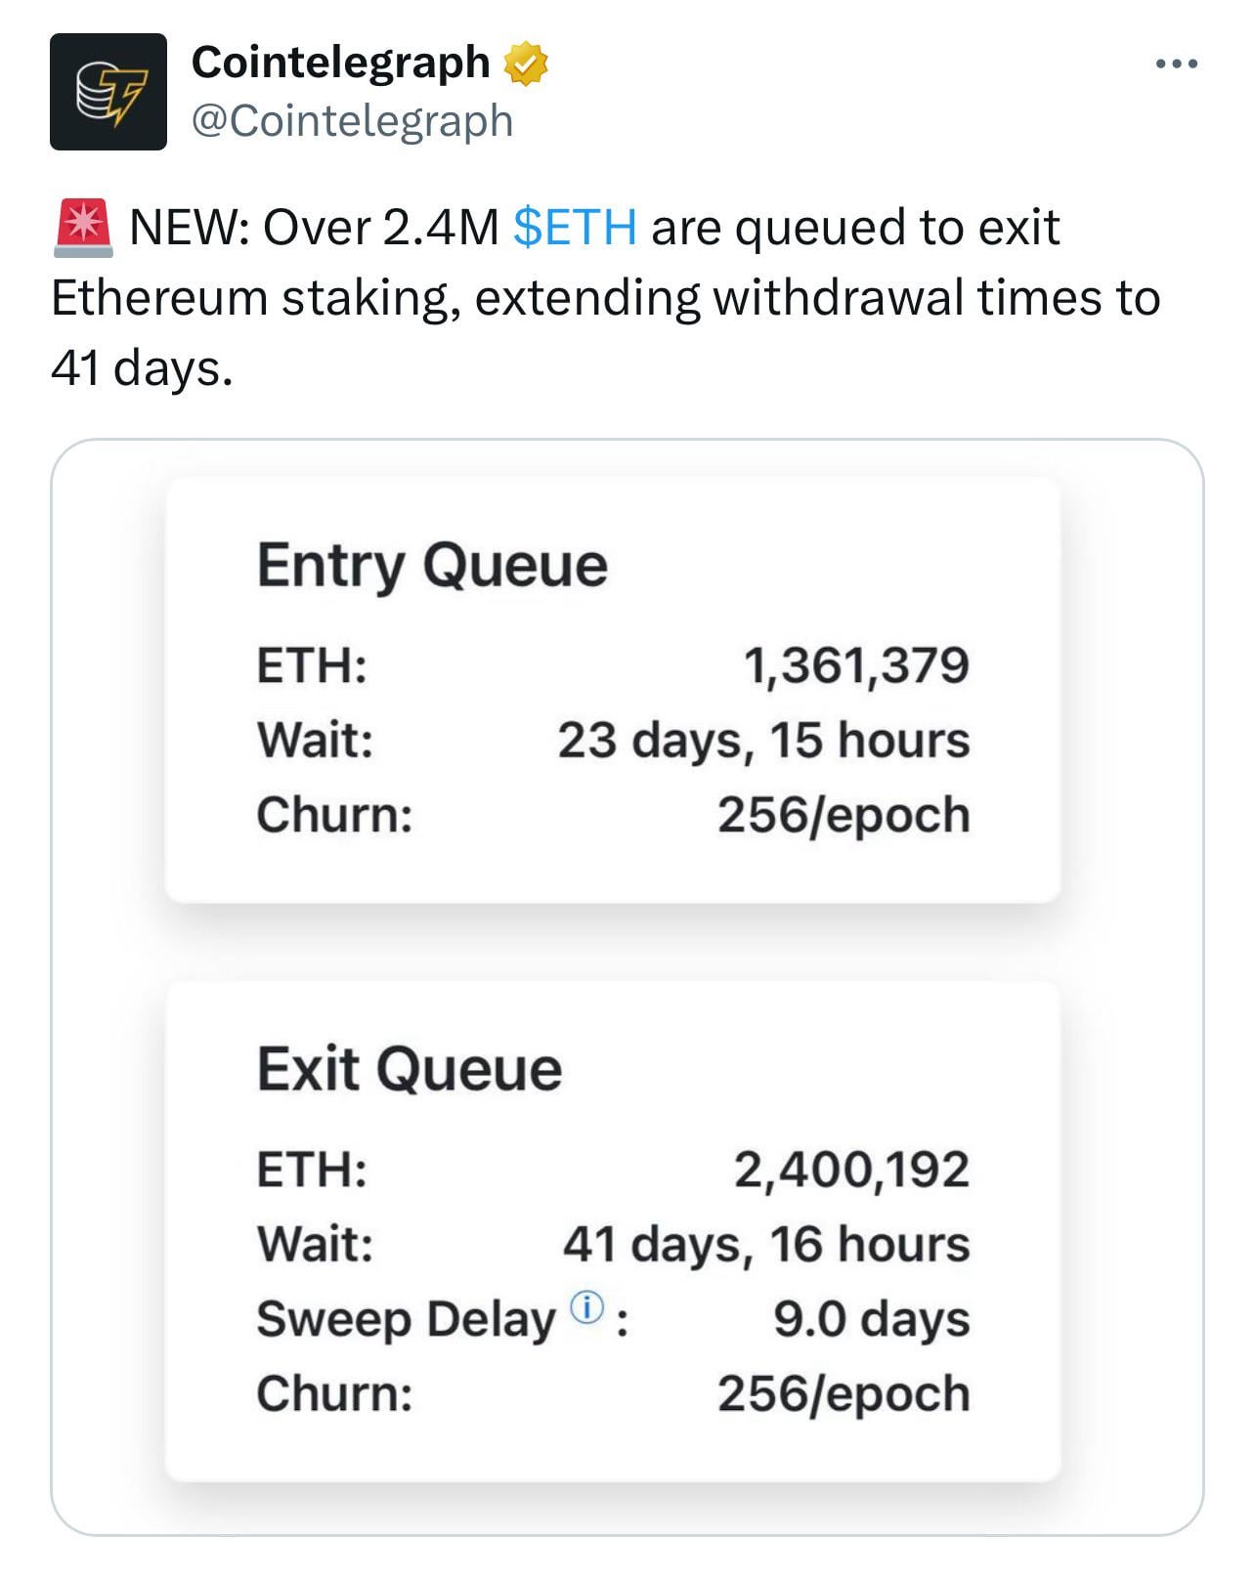The width and height of the screenshot is (1255, 1579).
Task: Click the Exit Queue heading
Action: tap(409, 1069)
